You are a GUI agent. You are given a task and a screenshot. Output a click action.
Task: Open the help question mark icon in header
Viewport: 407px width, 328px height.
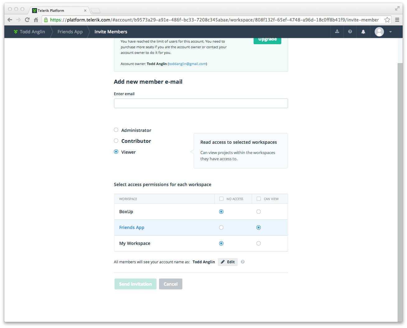350,32
